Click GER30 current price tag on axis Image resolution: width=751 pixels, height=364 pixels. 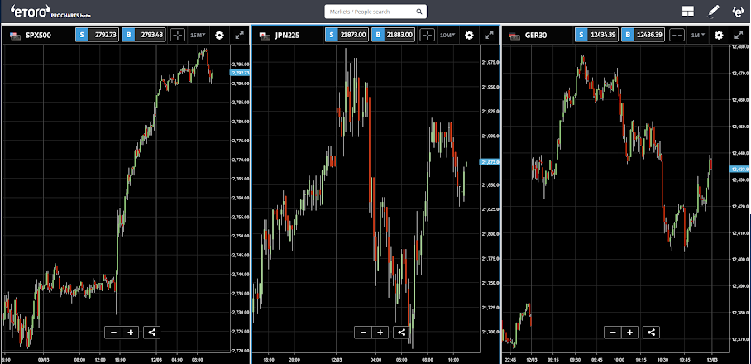739,169
